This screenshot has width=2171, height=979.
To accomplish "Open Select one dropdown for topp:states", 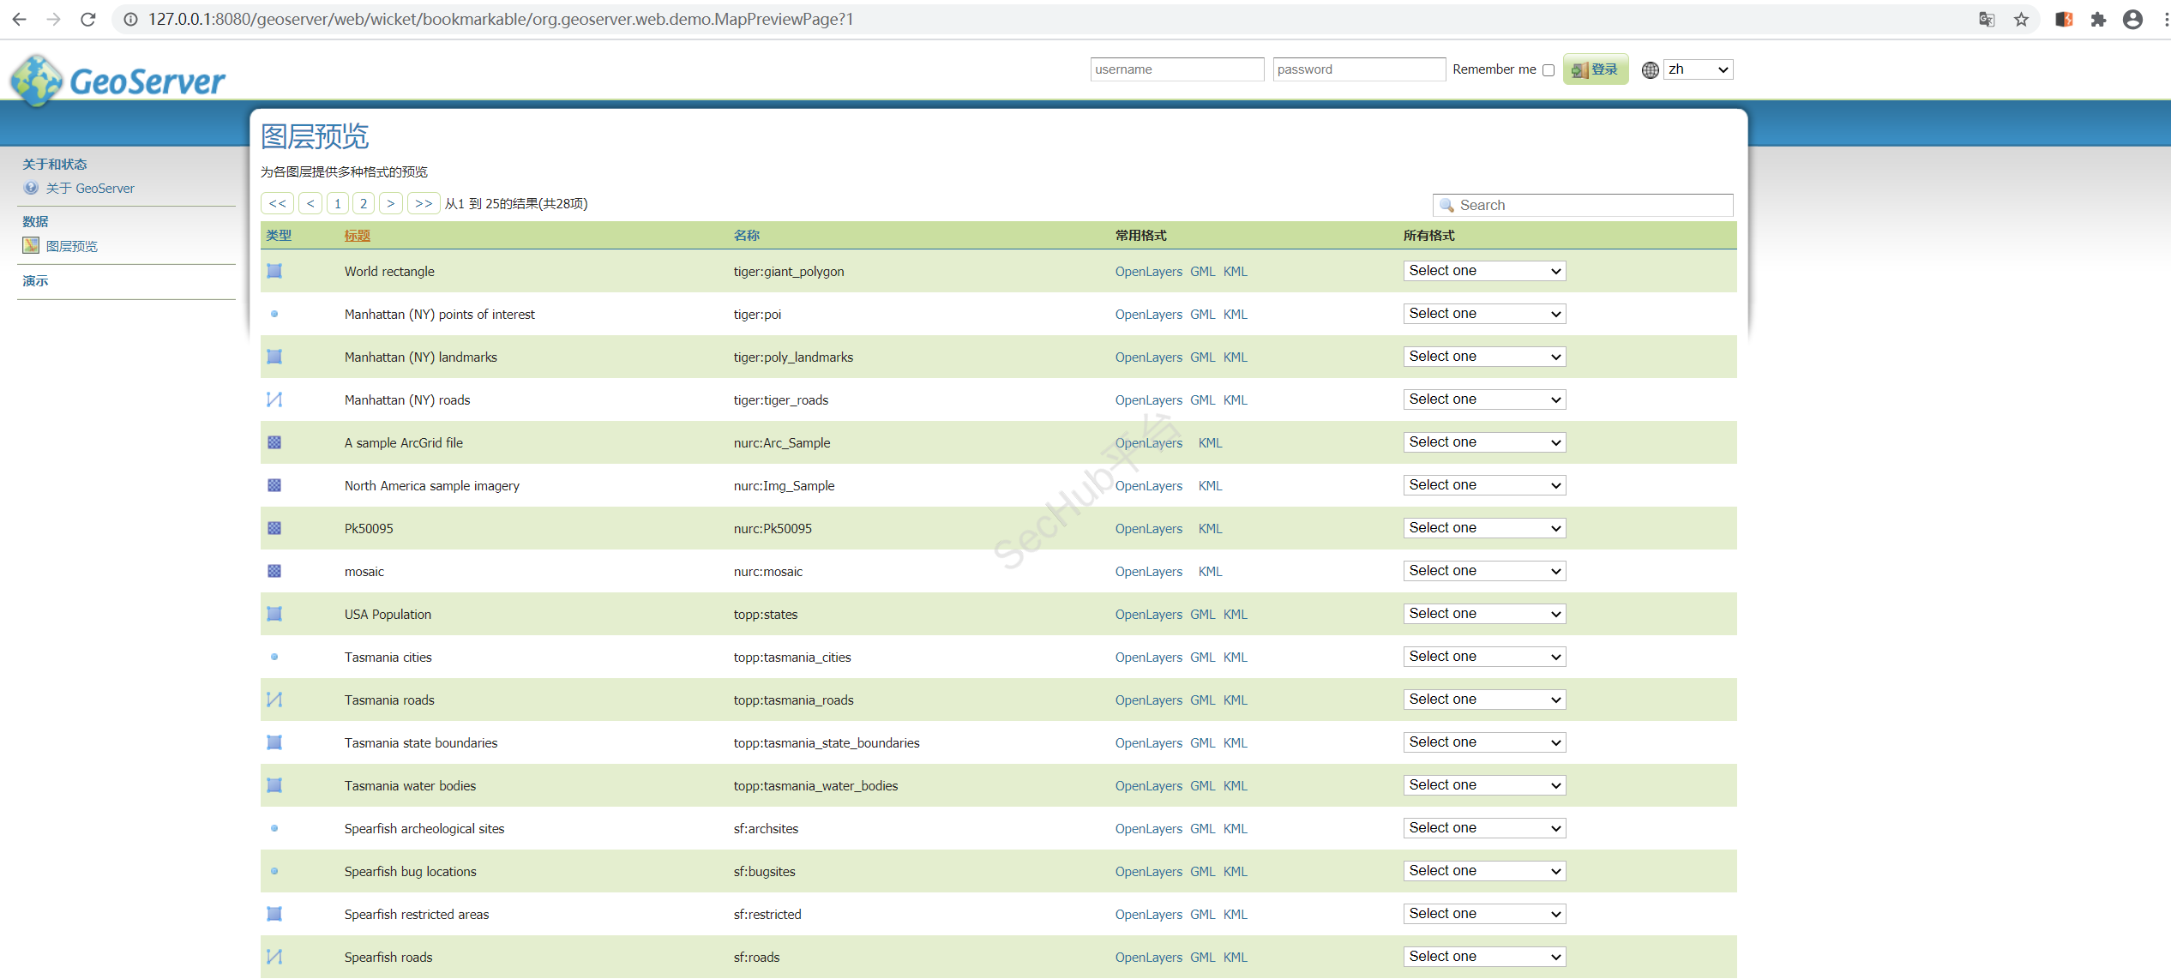I will [x=1484, y=614].
